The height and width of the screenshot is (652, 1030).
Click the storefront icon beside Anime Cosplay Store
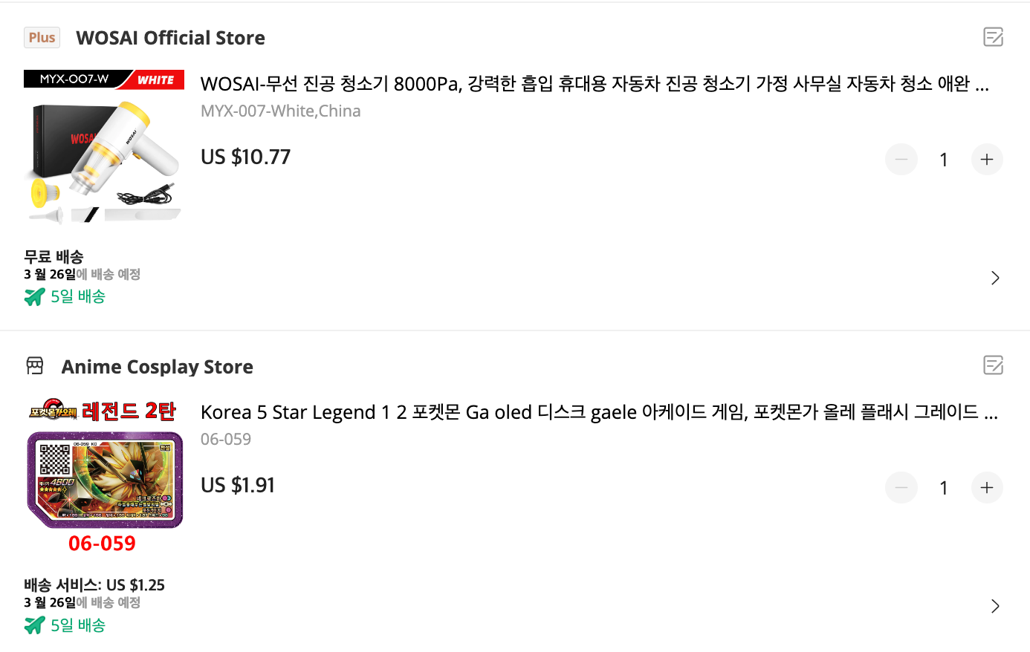click(x=35, y=365)
